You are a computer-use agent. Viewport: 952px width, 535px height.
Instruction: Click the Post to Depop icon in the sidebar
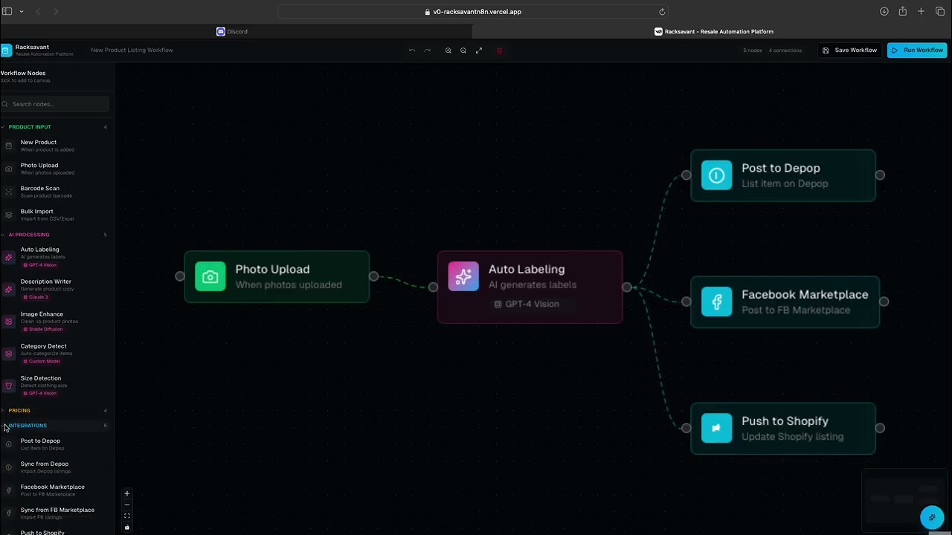click(x=9, y=444)
